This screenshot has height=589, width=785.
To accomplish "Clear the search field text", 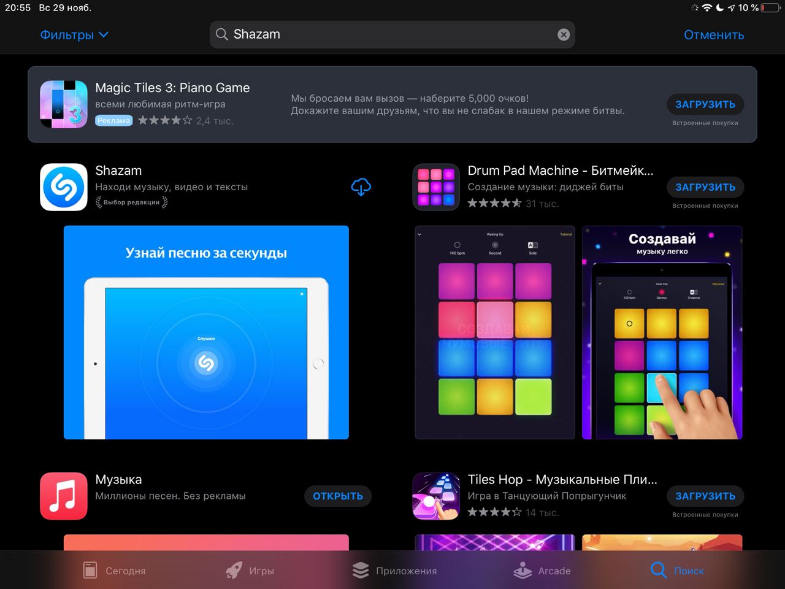I will pyautogui.click(x=563, y=35).
